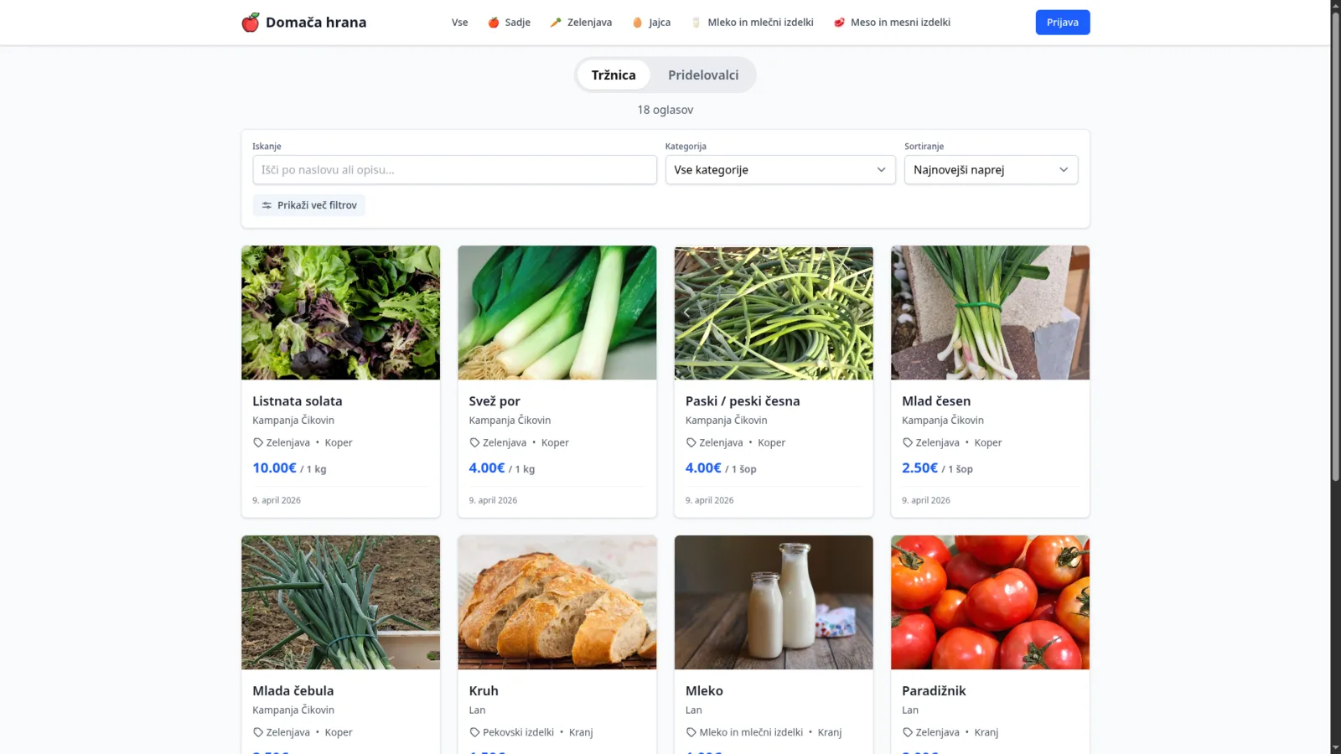Switch to the Tržnica view

(x=614, y=75)
